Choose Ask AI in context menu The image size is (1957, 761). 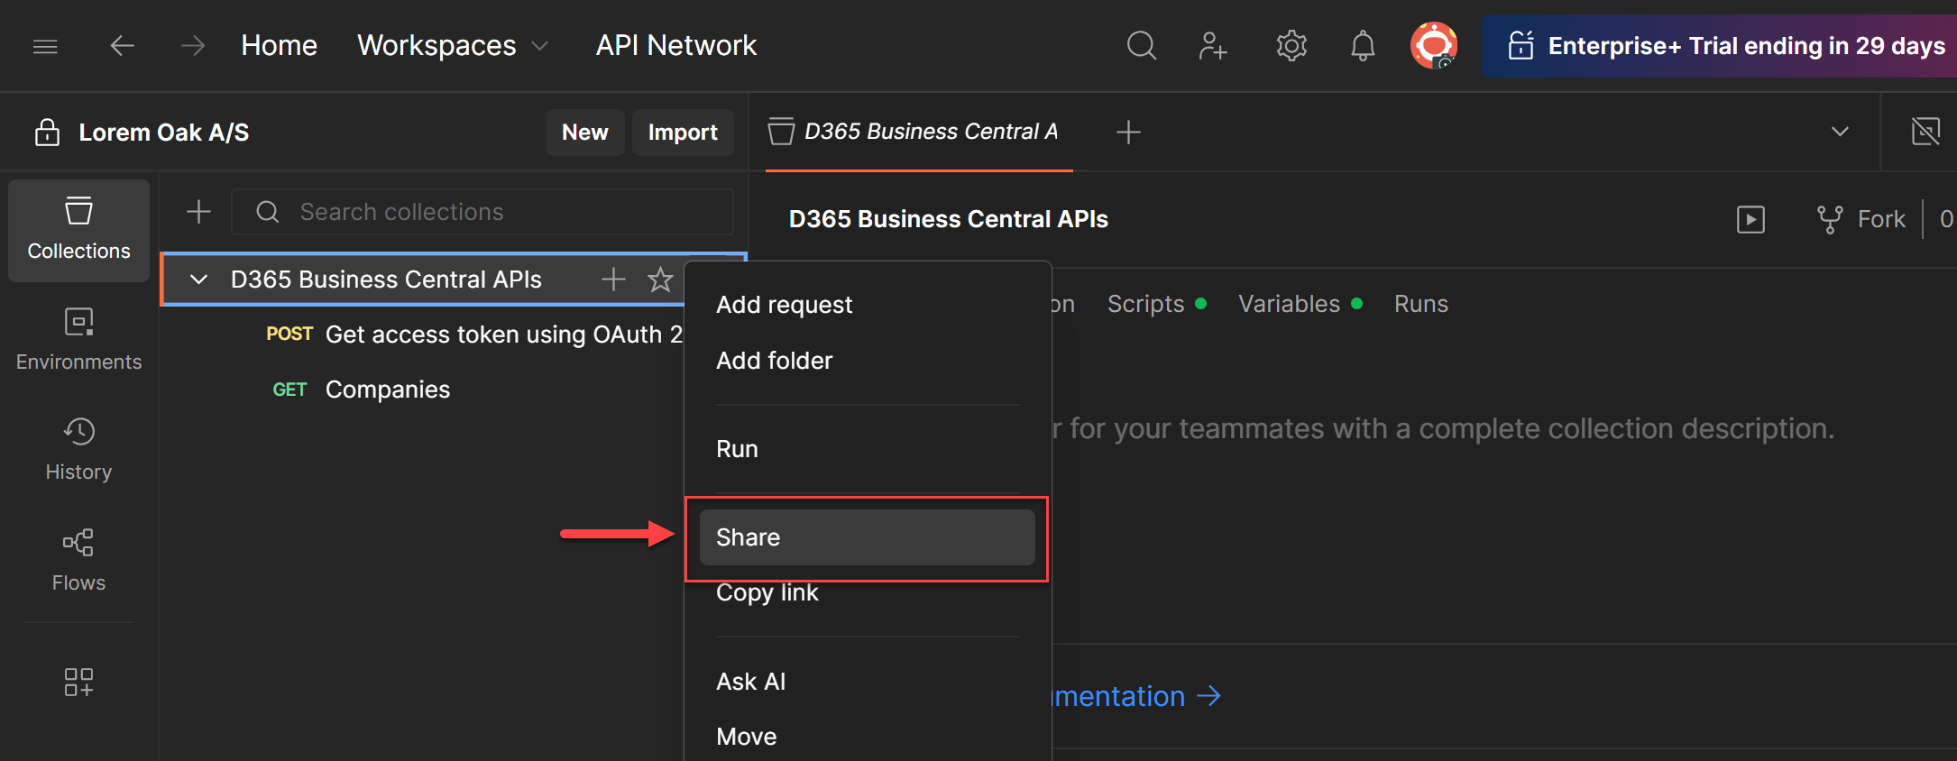click(868, 682)
